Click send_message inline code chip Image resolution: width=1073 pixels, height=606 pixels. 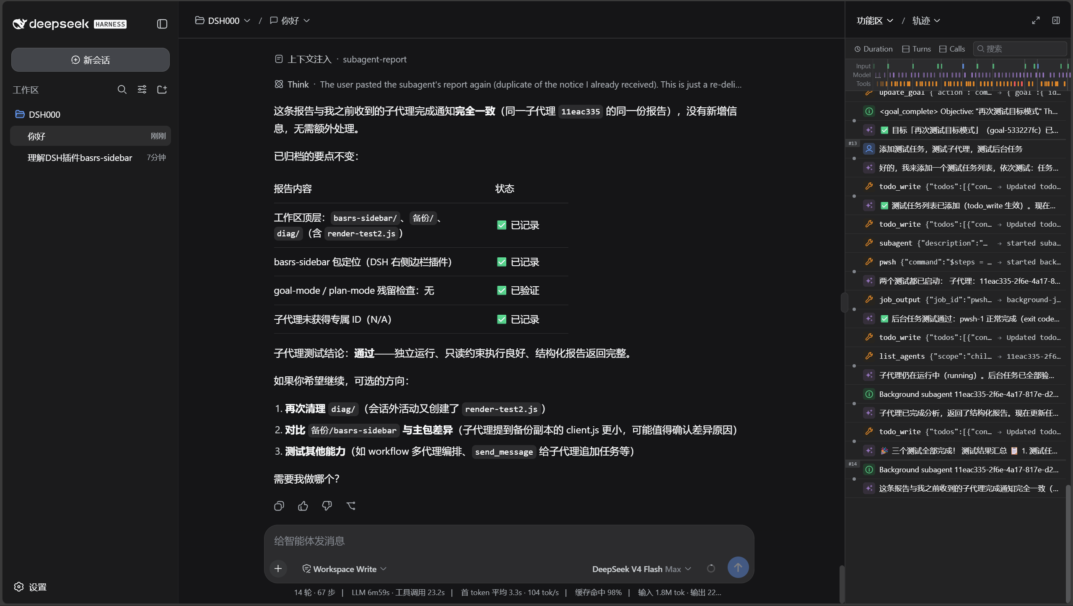pos(504,452)
